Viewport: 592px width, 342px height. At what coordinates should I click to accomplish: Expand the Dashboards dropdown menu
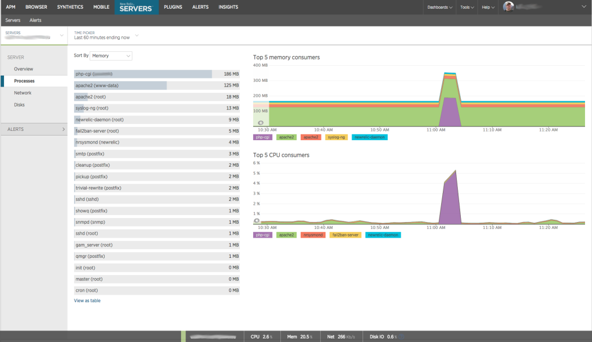pos(439,7)
